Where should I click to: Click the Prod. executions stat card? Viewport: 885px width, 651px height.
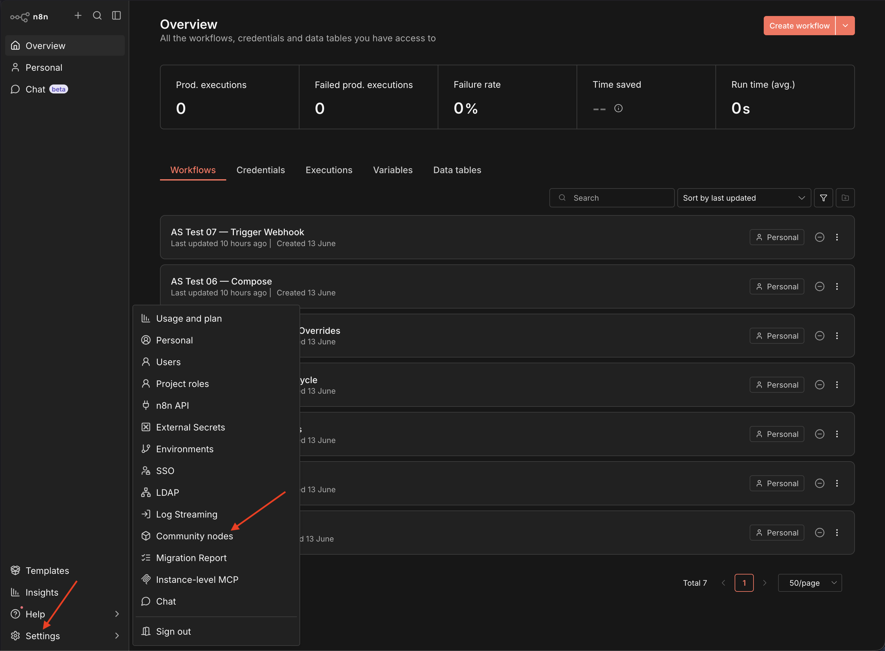(x=230, y=97)
